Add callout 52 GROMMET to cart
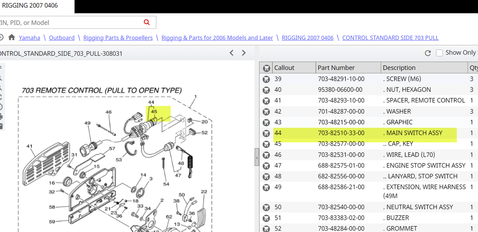This screenshot has height=232, width=478. [266, 228]
